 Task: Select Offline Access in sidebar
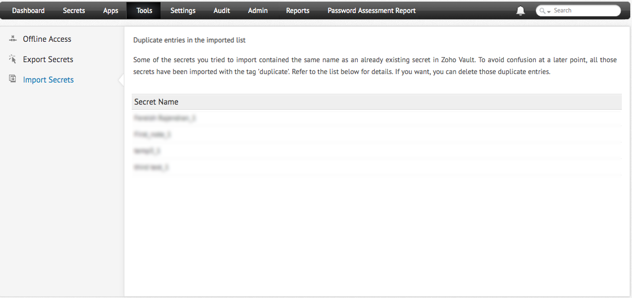[47, 39]
